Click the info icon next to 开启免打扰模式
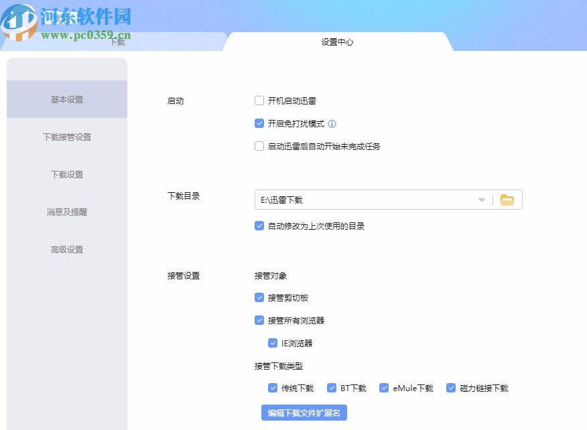The width and height of the screenshot is (587, 430). 332,123
